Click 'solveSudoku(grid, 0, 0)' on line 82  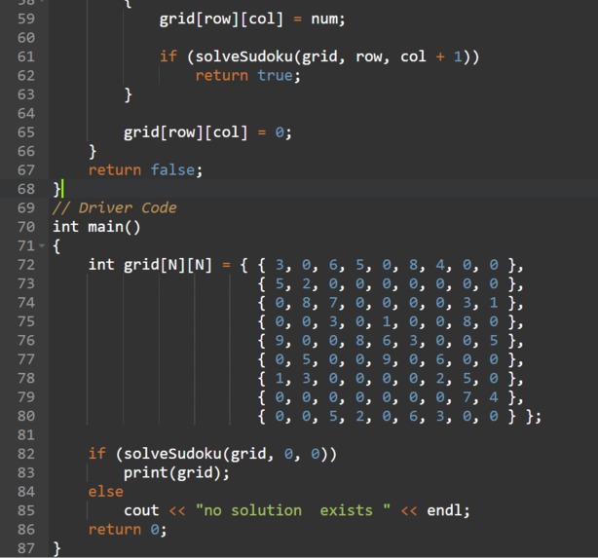click(x=226, y=454)
